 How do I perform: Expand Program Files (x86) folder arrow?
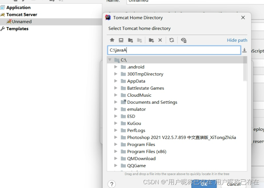click(x=116, y=151)
